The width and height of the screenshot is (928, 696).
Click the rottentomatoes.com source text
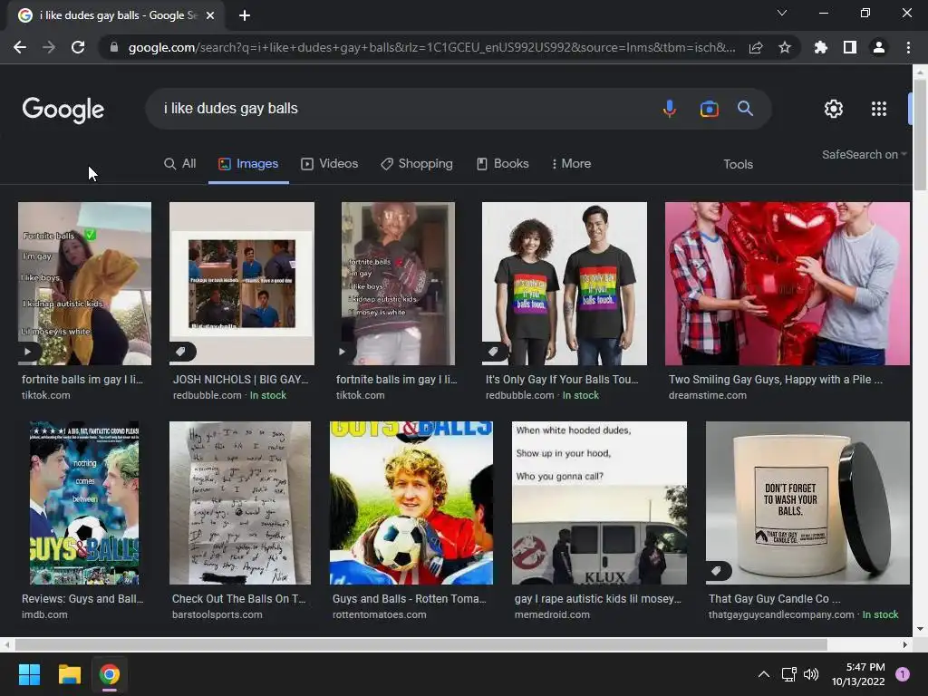tap(380, 615)
